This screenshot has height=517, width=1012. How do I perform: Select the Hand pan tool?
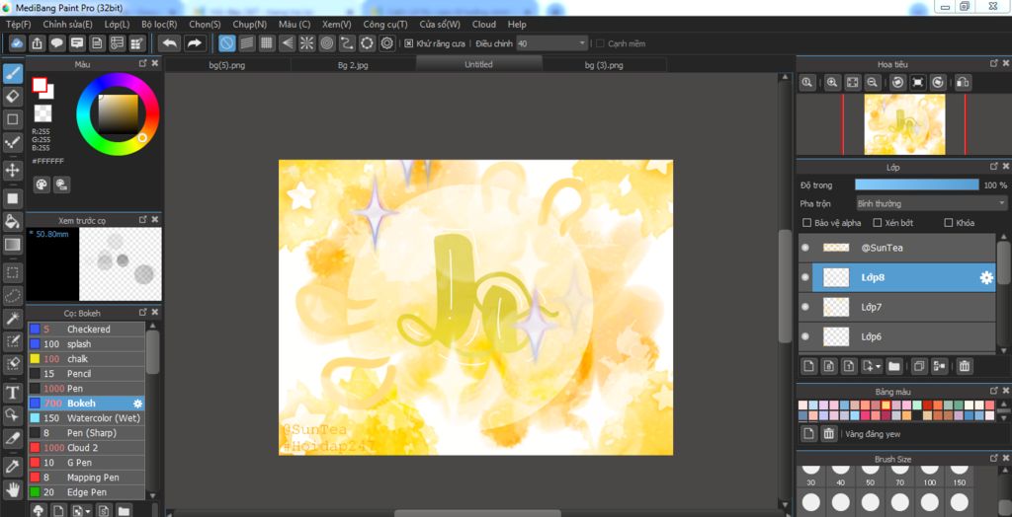click(x=13, y=488)
